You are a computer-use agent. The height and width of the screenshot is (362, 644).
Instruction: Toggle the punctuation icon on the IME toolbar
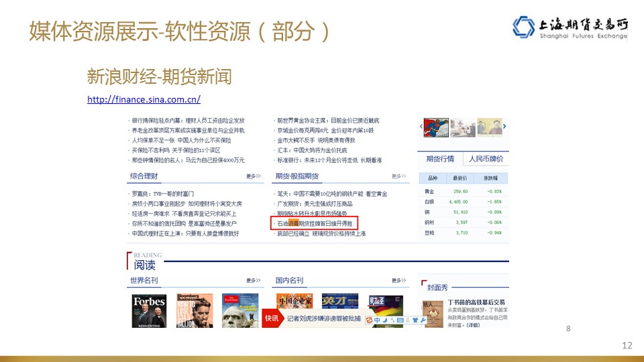click(392, 320)
